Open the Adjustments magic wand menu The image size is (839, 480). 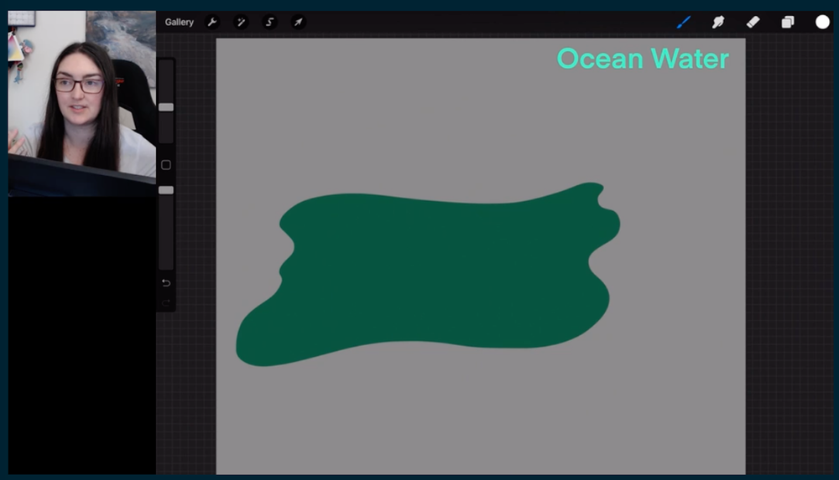[241, 23]
